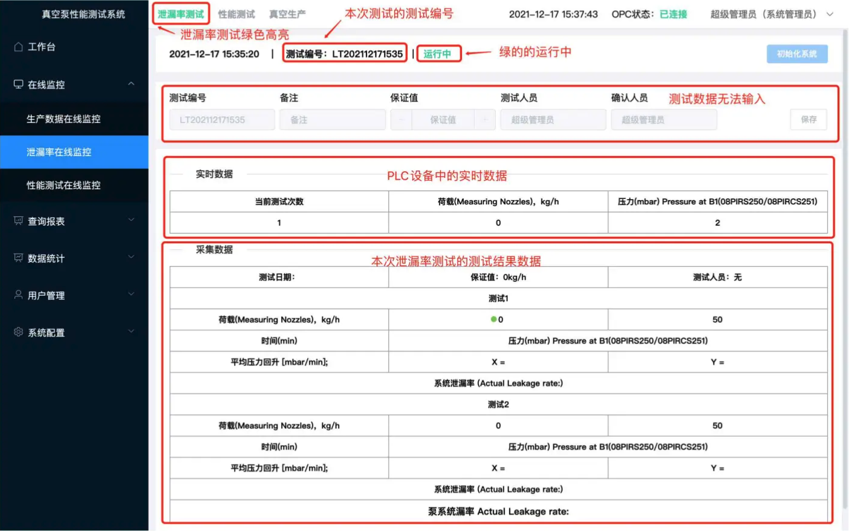
Task: Click the 保证值 number input
Action: point(443,120)
